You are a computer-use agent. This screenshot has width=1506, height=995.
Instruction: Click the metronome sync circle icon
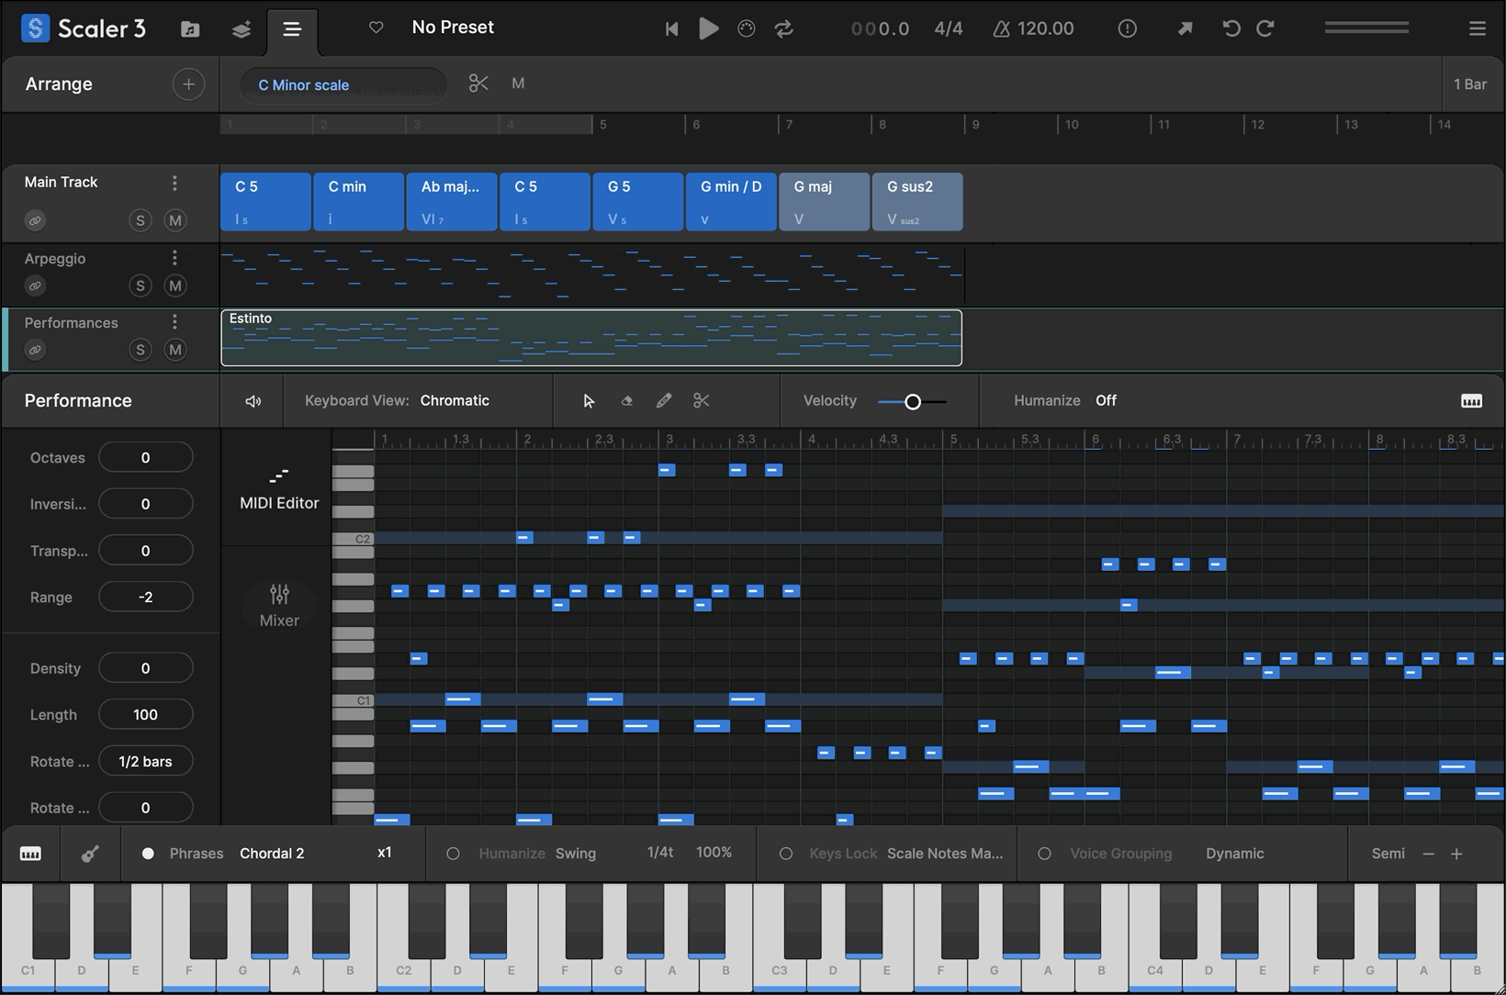[747, 28]
